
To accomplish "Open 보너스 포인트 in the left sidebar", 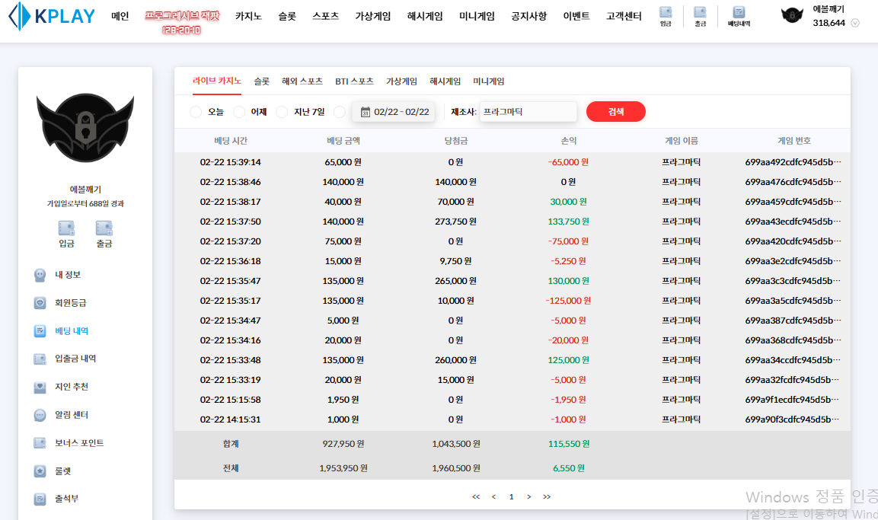I will tap(78, 443).
